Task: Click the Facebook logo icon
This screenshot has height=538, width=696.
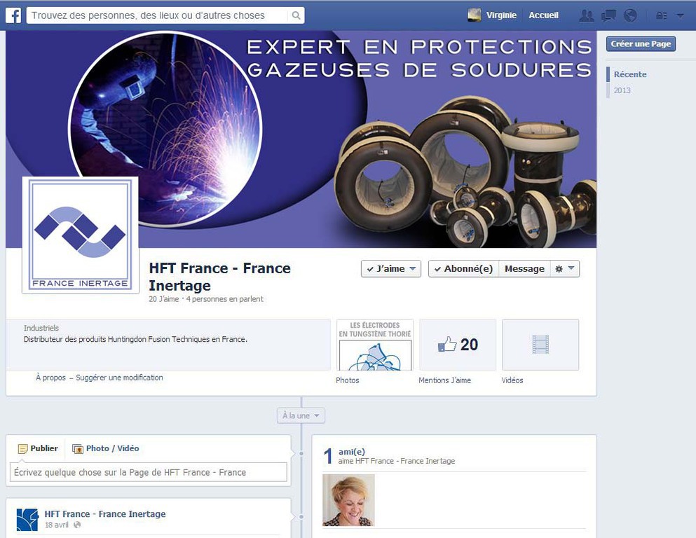Action: point(13,15)
